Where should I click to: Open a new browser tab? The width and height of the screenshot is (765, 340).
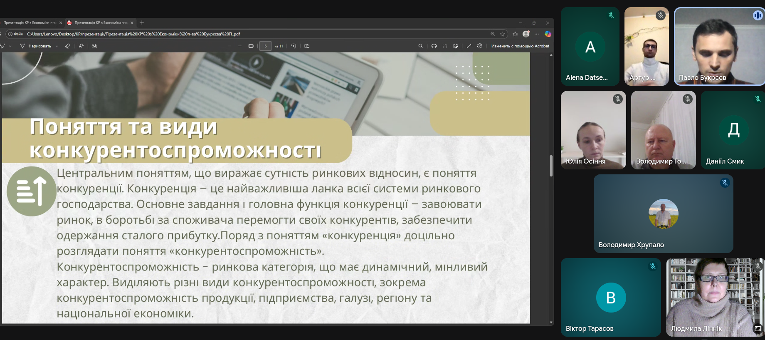142,23
